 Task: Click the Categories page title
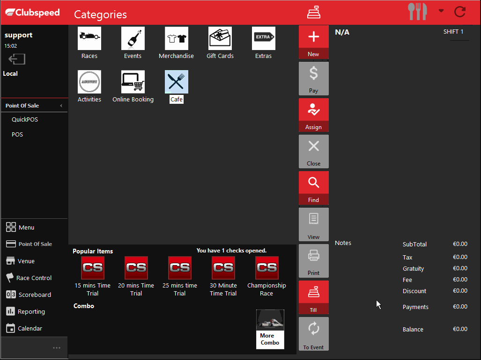tap(100, 14)
